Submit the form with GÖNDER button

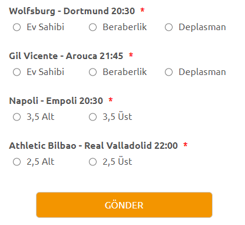click(x=124, y=205)
